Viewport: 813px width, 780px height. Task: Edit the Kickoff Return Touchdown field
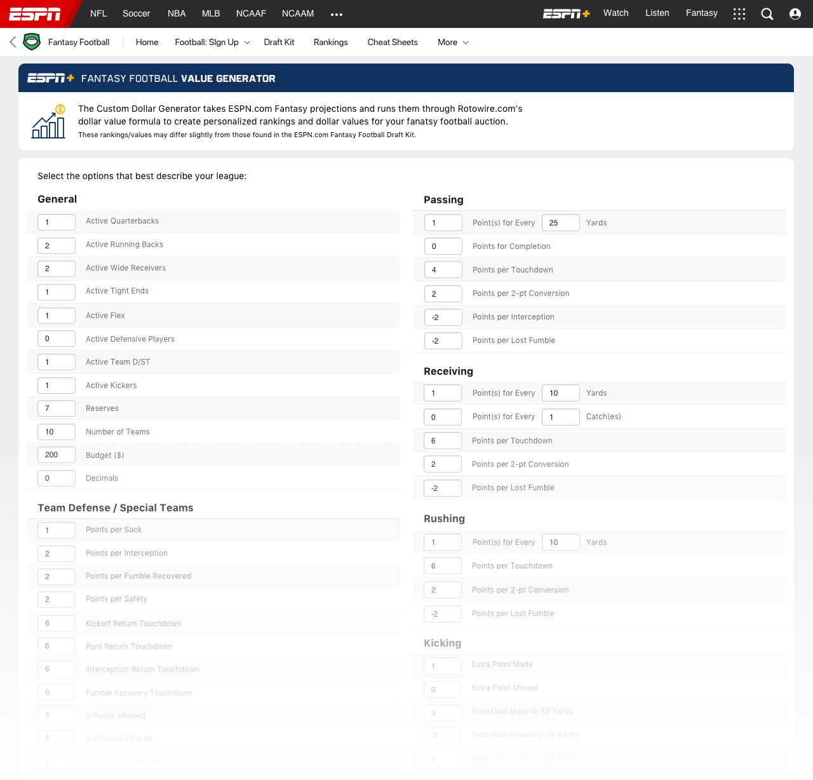(x=57, y=623)
